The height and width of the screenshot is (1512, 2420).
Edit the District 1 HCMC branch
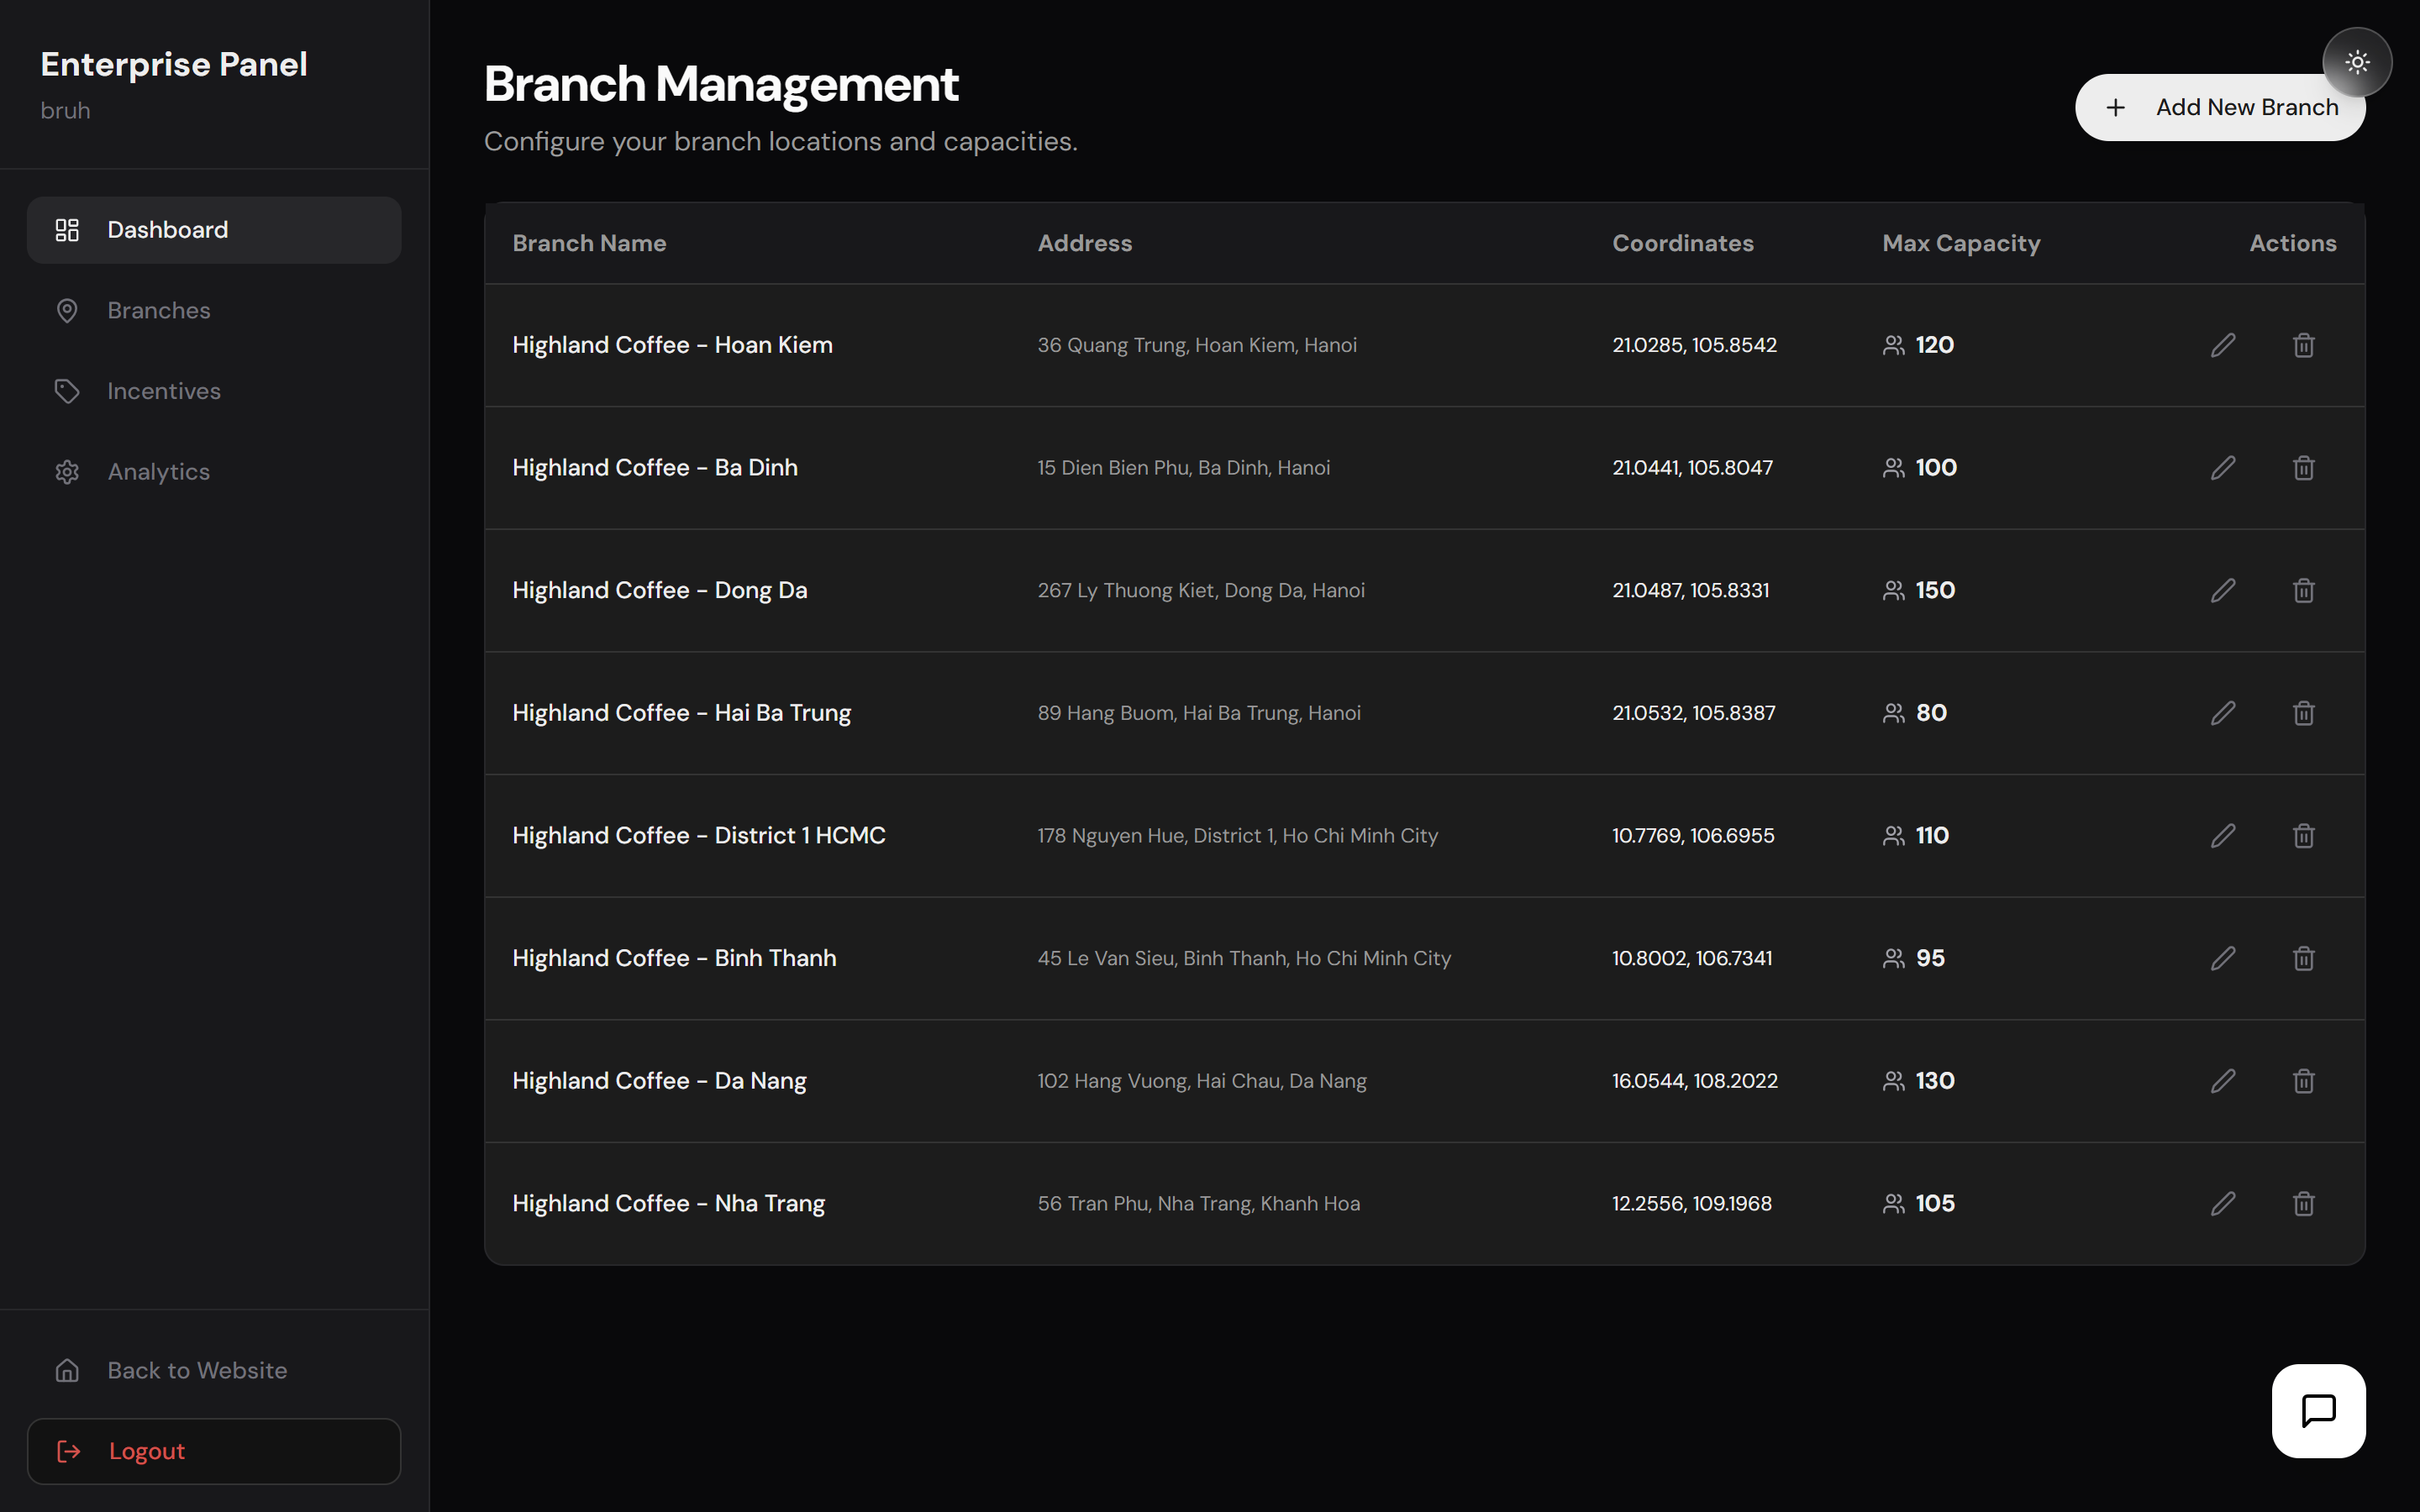click(2222, 836)
